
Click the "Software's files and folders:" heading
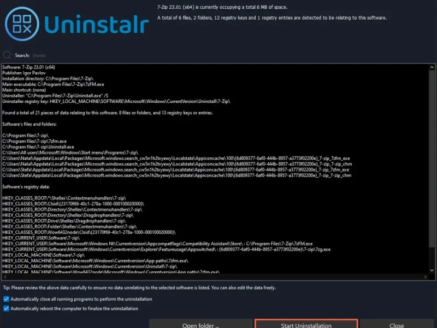pos(29,124)
